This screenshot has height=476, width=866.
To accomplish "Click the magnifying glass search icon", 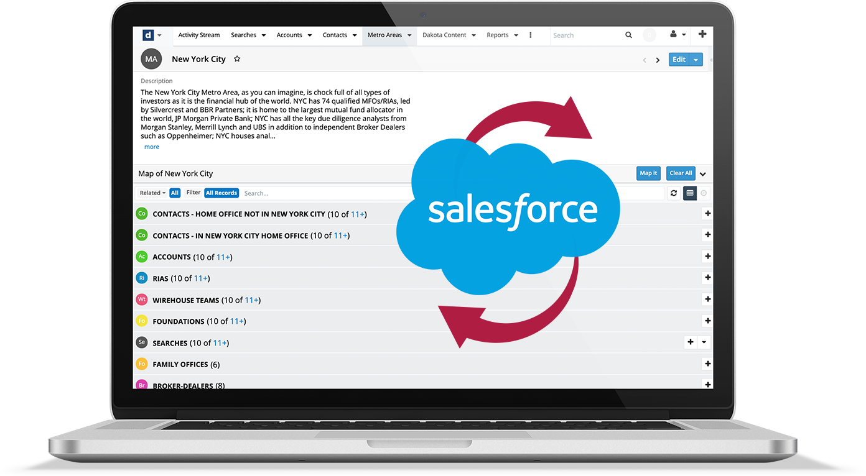I will pos(628,35).
